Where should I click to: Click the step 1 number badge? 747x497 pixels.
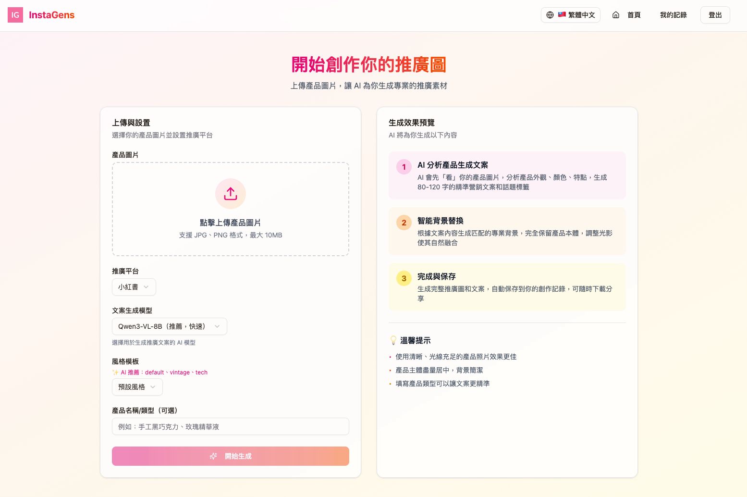pos(404,167)
